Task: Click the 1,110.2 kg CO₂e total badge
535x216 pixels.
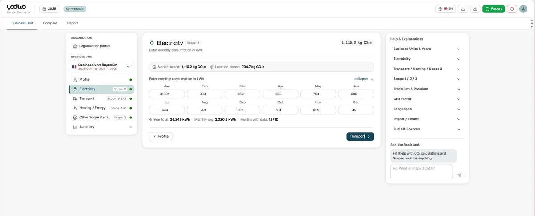Action: 357,43
